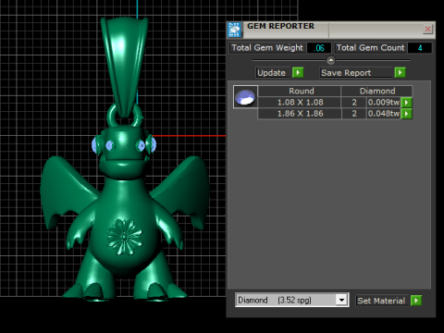Click the green arrow for 0.048tw row
The height and width of the screenshot is (333, 444).
[407, 114]
